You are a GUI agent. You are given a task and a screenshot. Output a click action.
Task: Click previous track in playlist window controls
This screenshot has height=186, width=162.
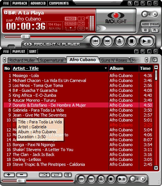81,179
